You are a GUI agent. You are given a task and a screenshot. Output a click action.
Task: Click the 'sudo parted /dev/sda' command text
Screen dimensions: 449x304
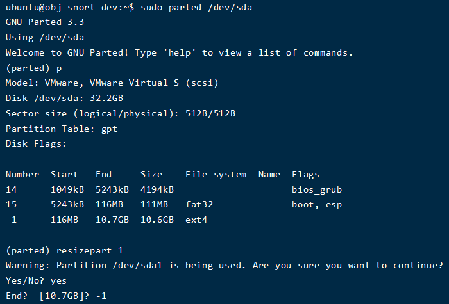196,7
